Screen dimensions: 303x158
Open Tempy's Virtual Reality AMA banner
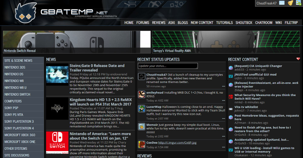(226, 42)
